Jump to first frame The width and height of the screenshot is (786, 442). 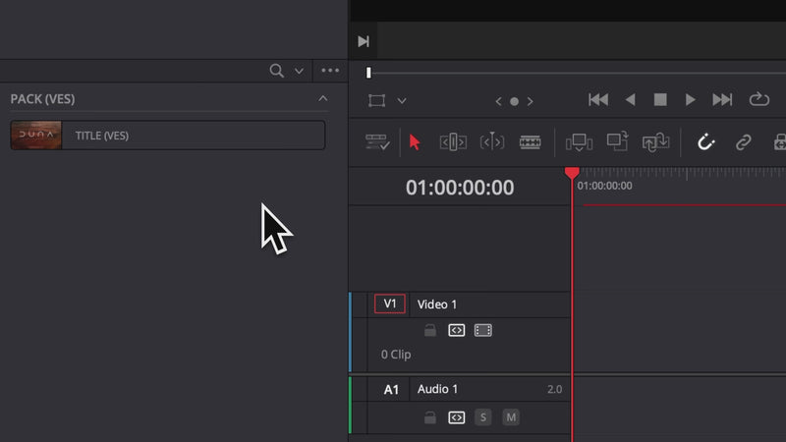(598, 100)
